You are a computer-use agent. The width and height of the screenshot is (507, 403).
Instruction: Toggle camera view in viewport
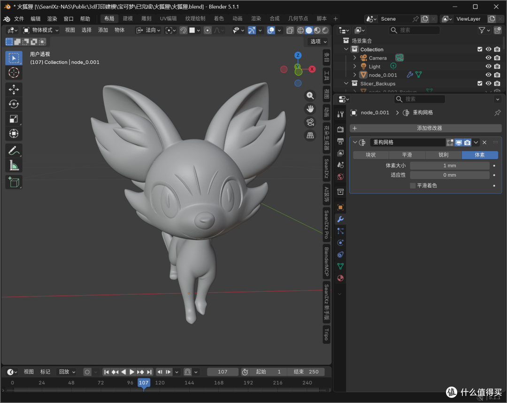(310, 122)
